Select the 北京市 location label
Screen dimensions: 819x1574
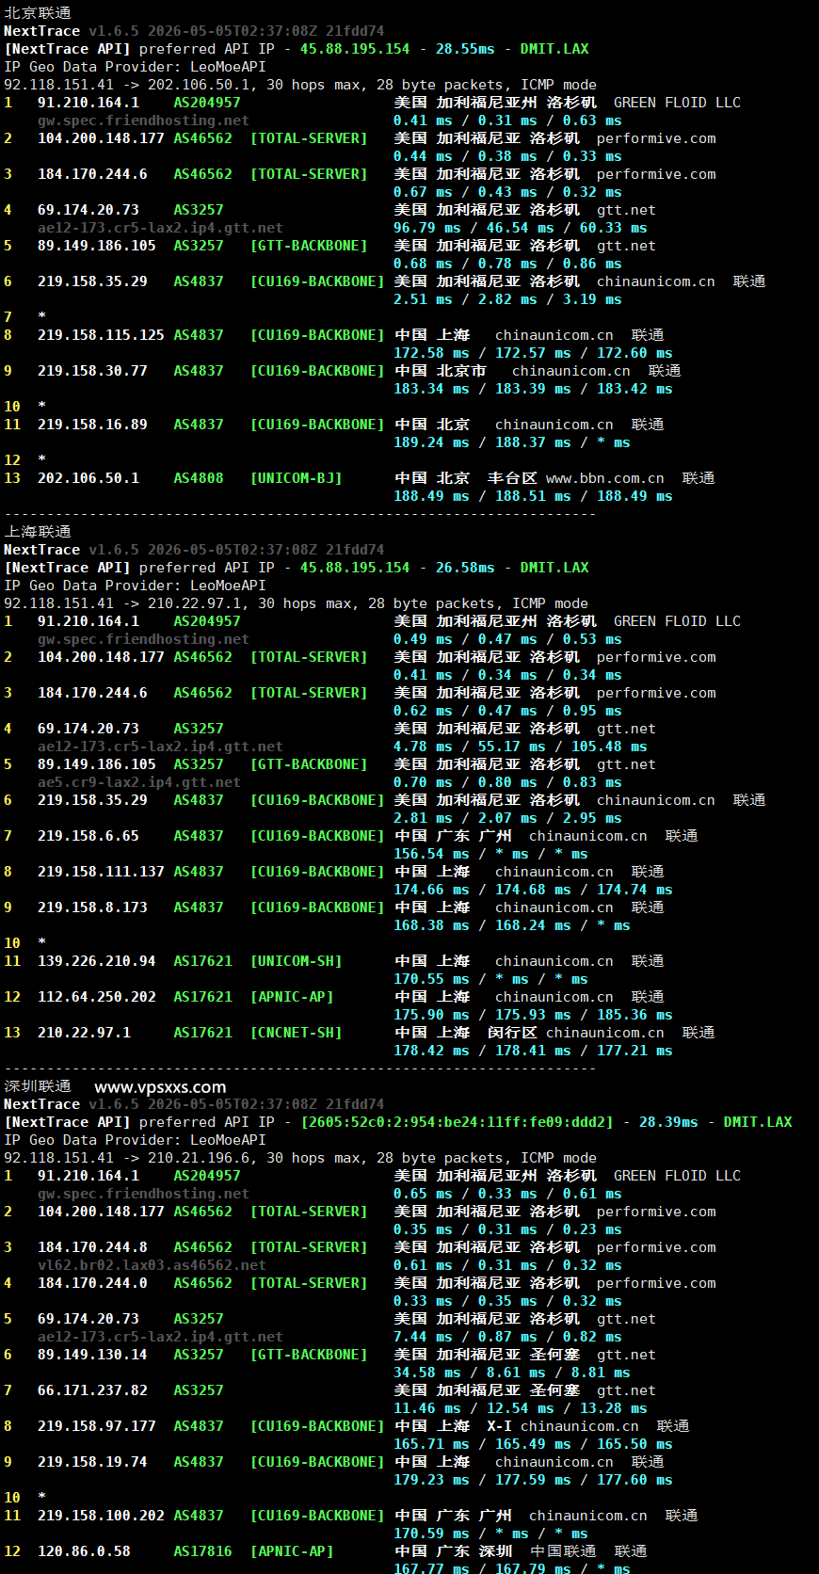coord(461,371)
